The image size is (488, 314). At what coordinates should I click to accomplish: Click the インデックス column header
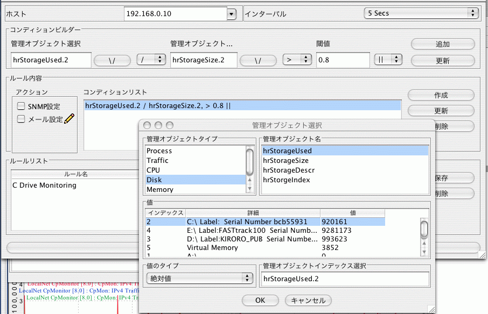165,213
